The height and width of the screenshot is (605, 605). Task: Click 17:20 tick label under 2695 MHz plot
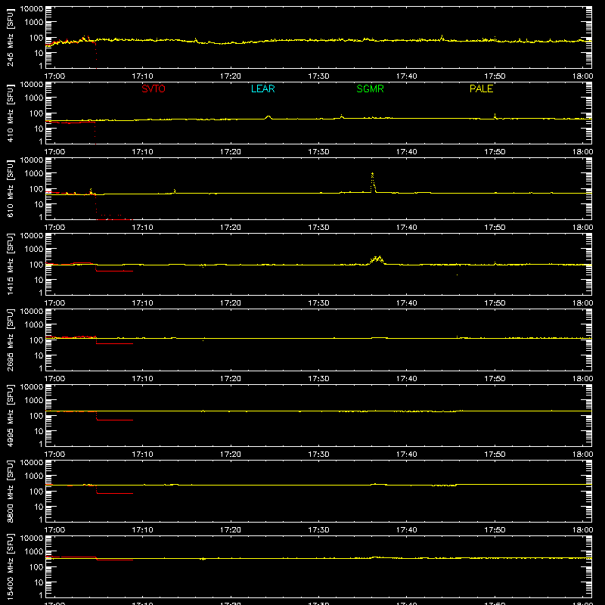coord(231,379)
